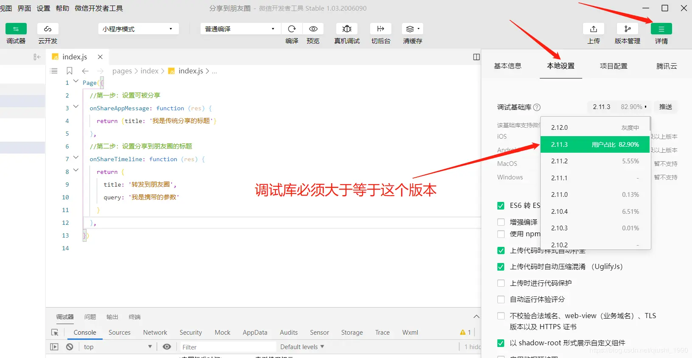Image resolution: width=692 pixels, height=358 pixels.
Task: Enable the 增强编译 checkbox
Action: click(501, 222)
